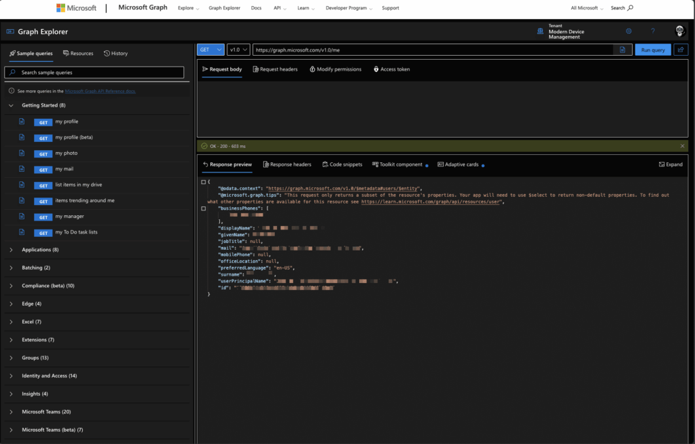Open the help question mark icon
Image resolution: width=695 pixels, height=444 pixels.
coord(653,31)
